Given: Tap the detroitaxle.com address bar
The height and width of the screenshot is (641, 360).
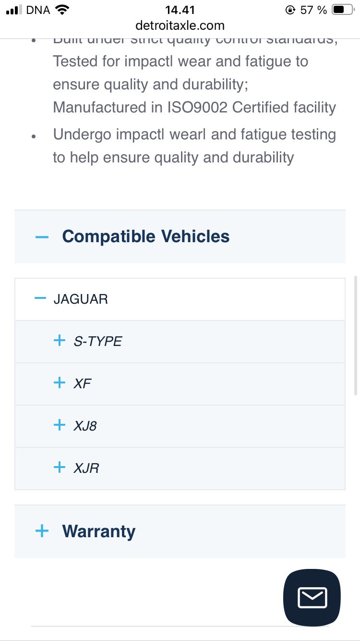Looking at the screenshot, I should tap(180, 25).
